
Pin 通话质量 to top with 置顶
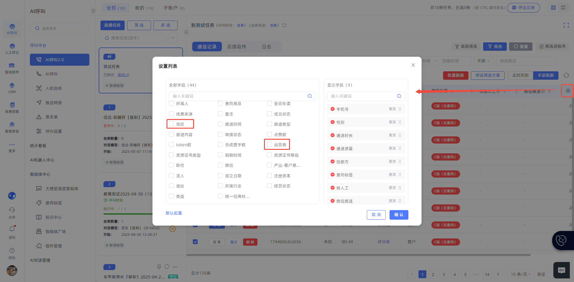coord(392,148)
